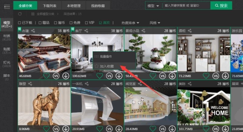
Task: Toggle the 免费 free filter checkbox
Action: point(71,23)
